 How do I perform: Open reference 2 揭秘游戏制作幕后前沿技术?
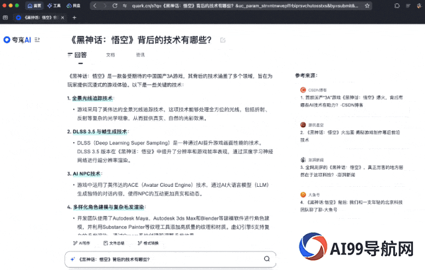tap(350, 136)
